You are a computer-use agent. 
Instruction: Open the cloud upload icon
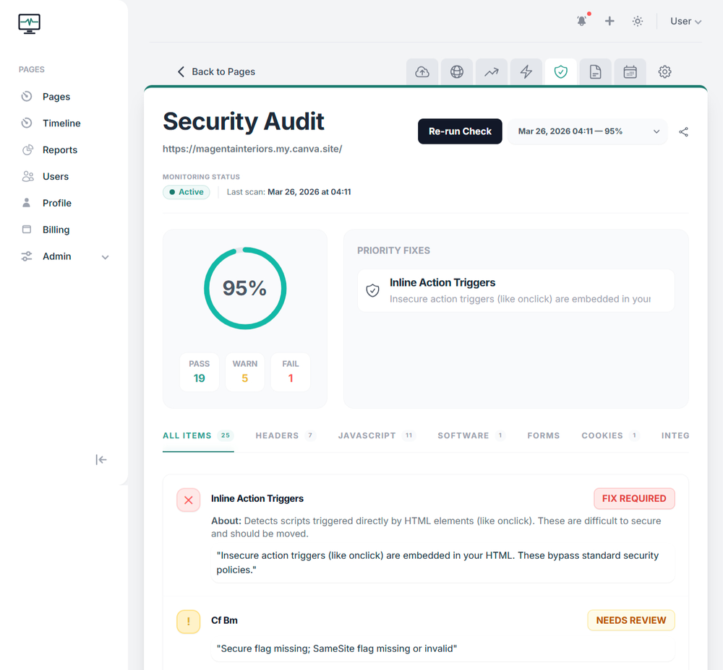[422, 71]
